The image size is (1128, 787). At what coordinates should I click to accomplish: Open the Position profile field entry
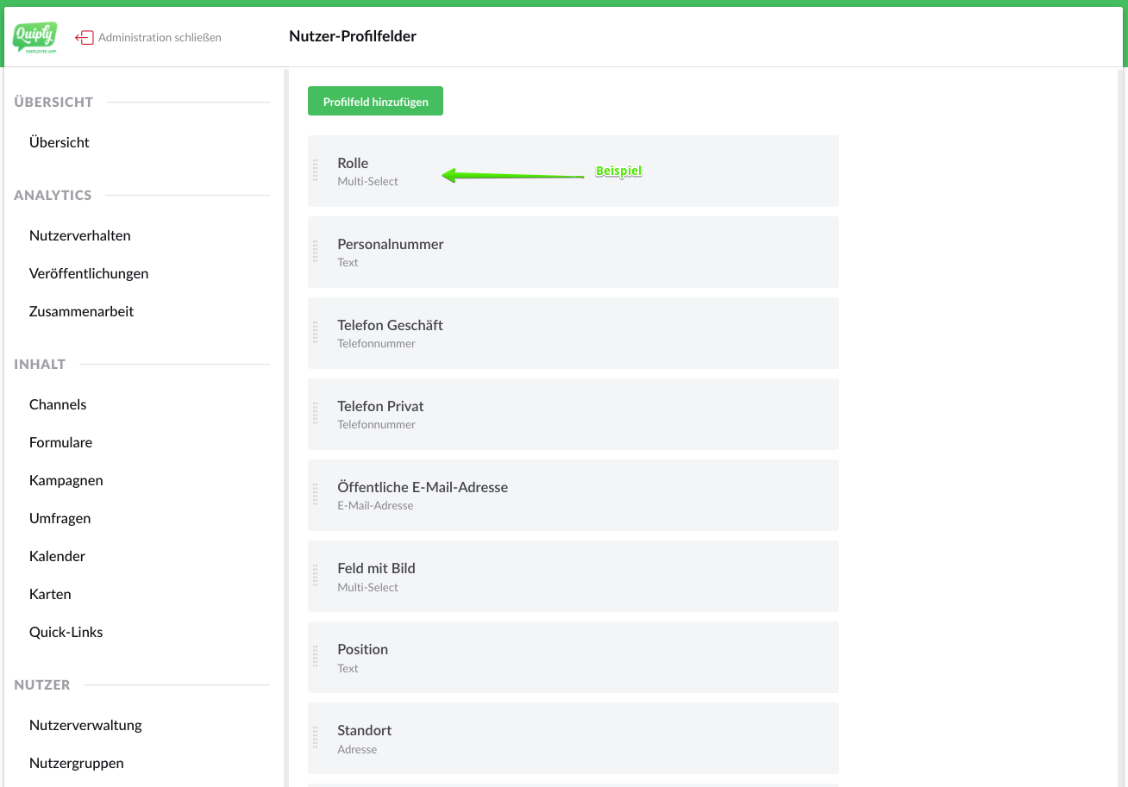[x=573, y=657]
